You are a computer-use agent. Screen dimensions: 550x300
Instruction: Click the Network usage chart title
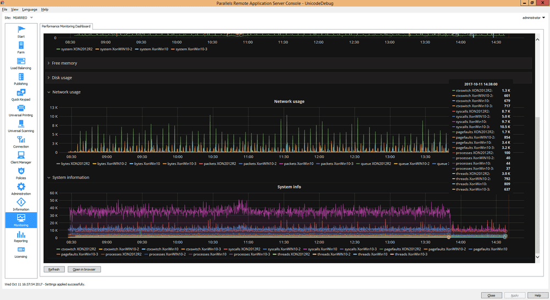click(289, 101)
